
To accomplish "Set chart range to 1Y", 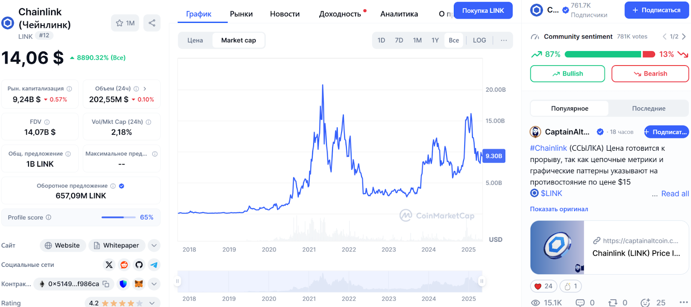I will (435, 40).
